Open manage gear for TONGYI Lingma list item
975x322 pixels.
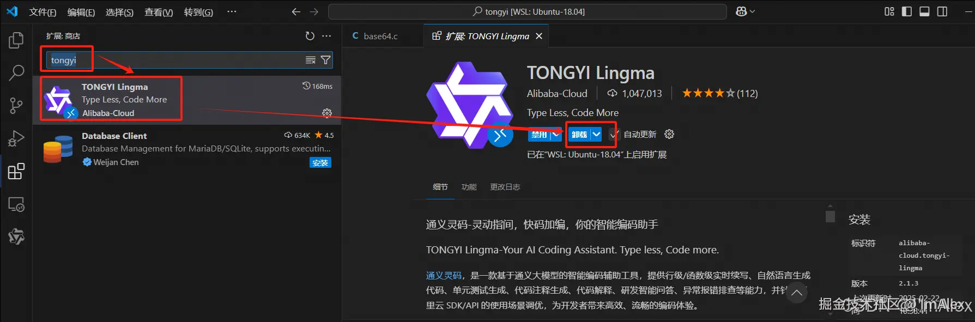[x=327, y=113]
